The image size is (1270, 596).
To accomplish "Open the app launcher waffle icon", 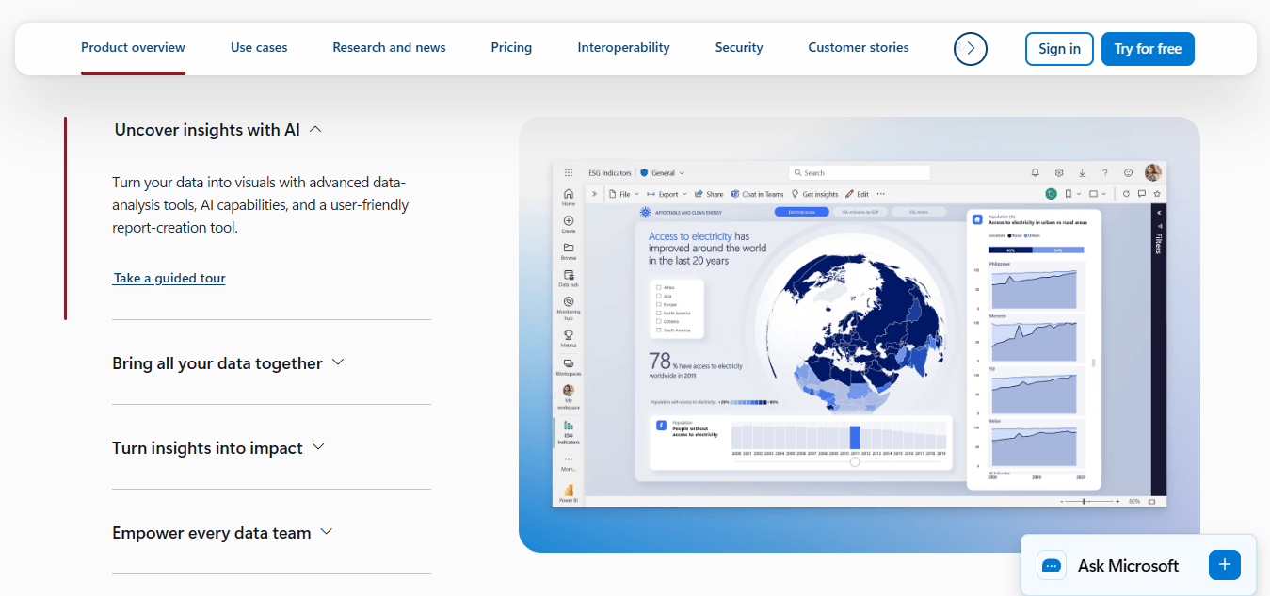I will click(568, 172).
